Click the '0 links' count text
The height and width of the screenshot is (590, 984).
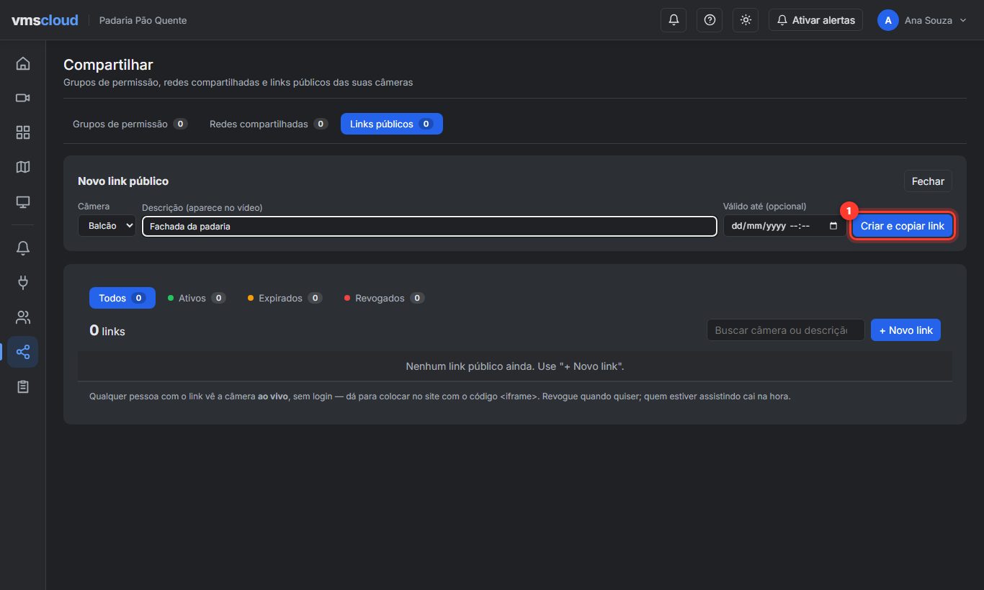[107, 330]
